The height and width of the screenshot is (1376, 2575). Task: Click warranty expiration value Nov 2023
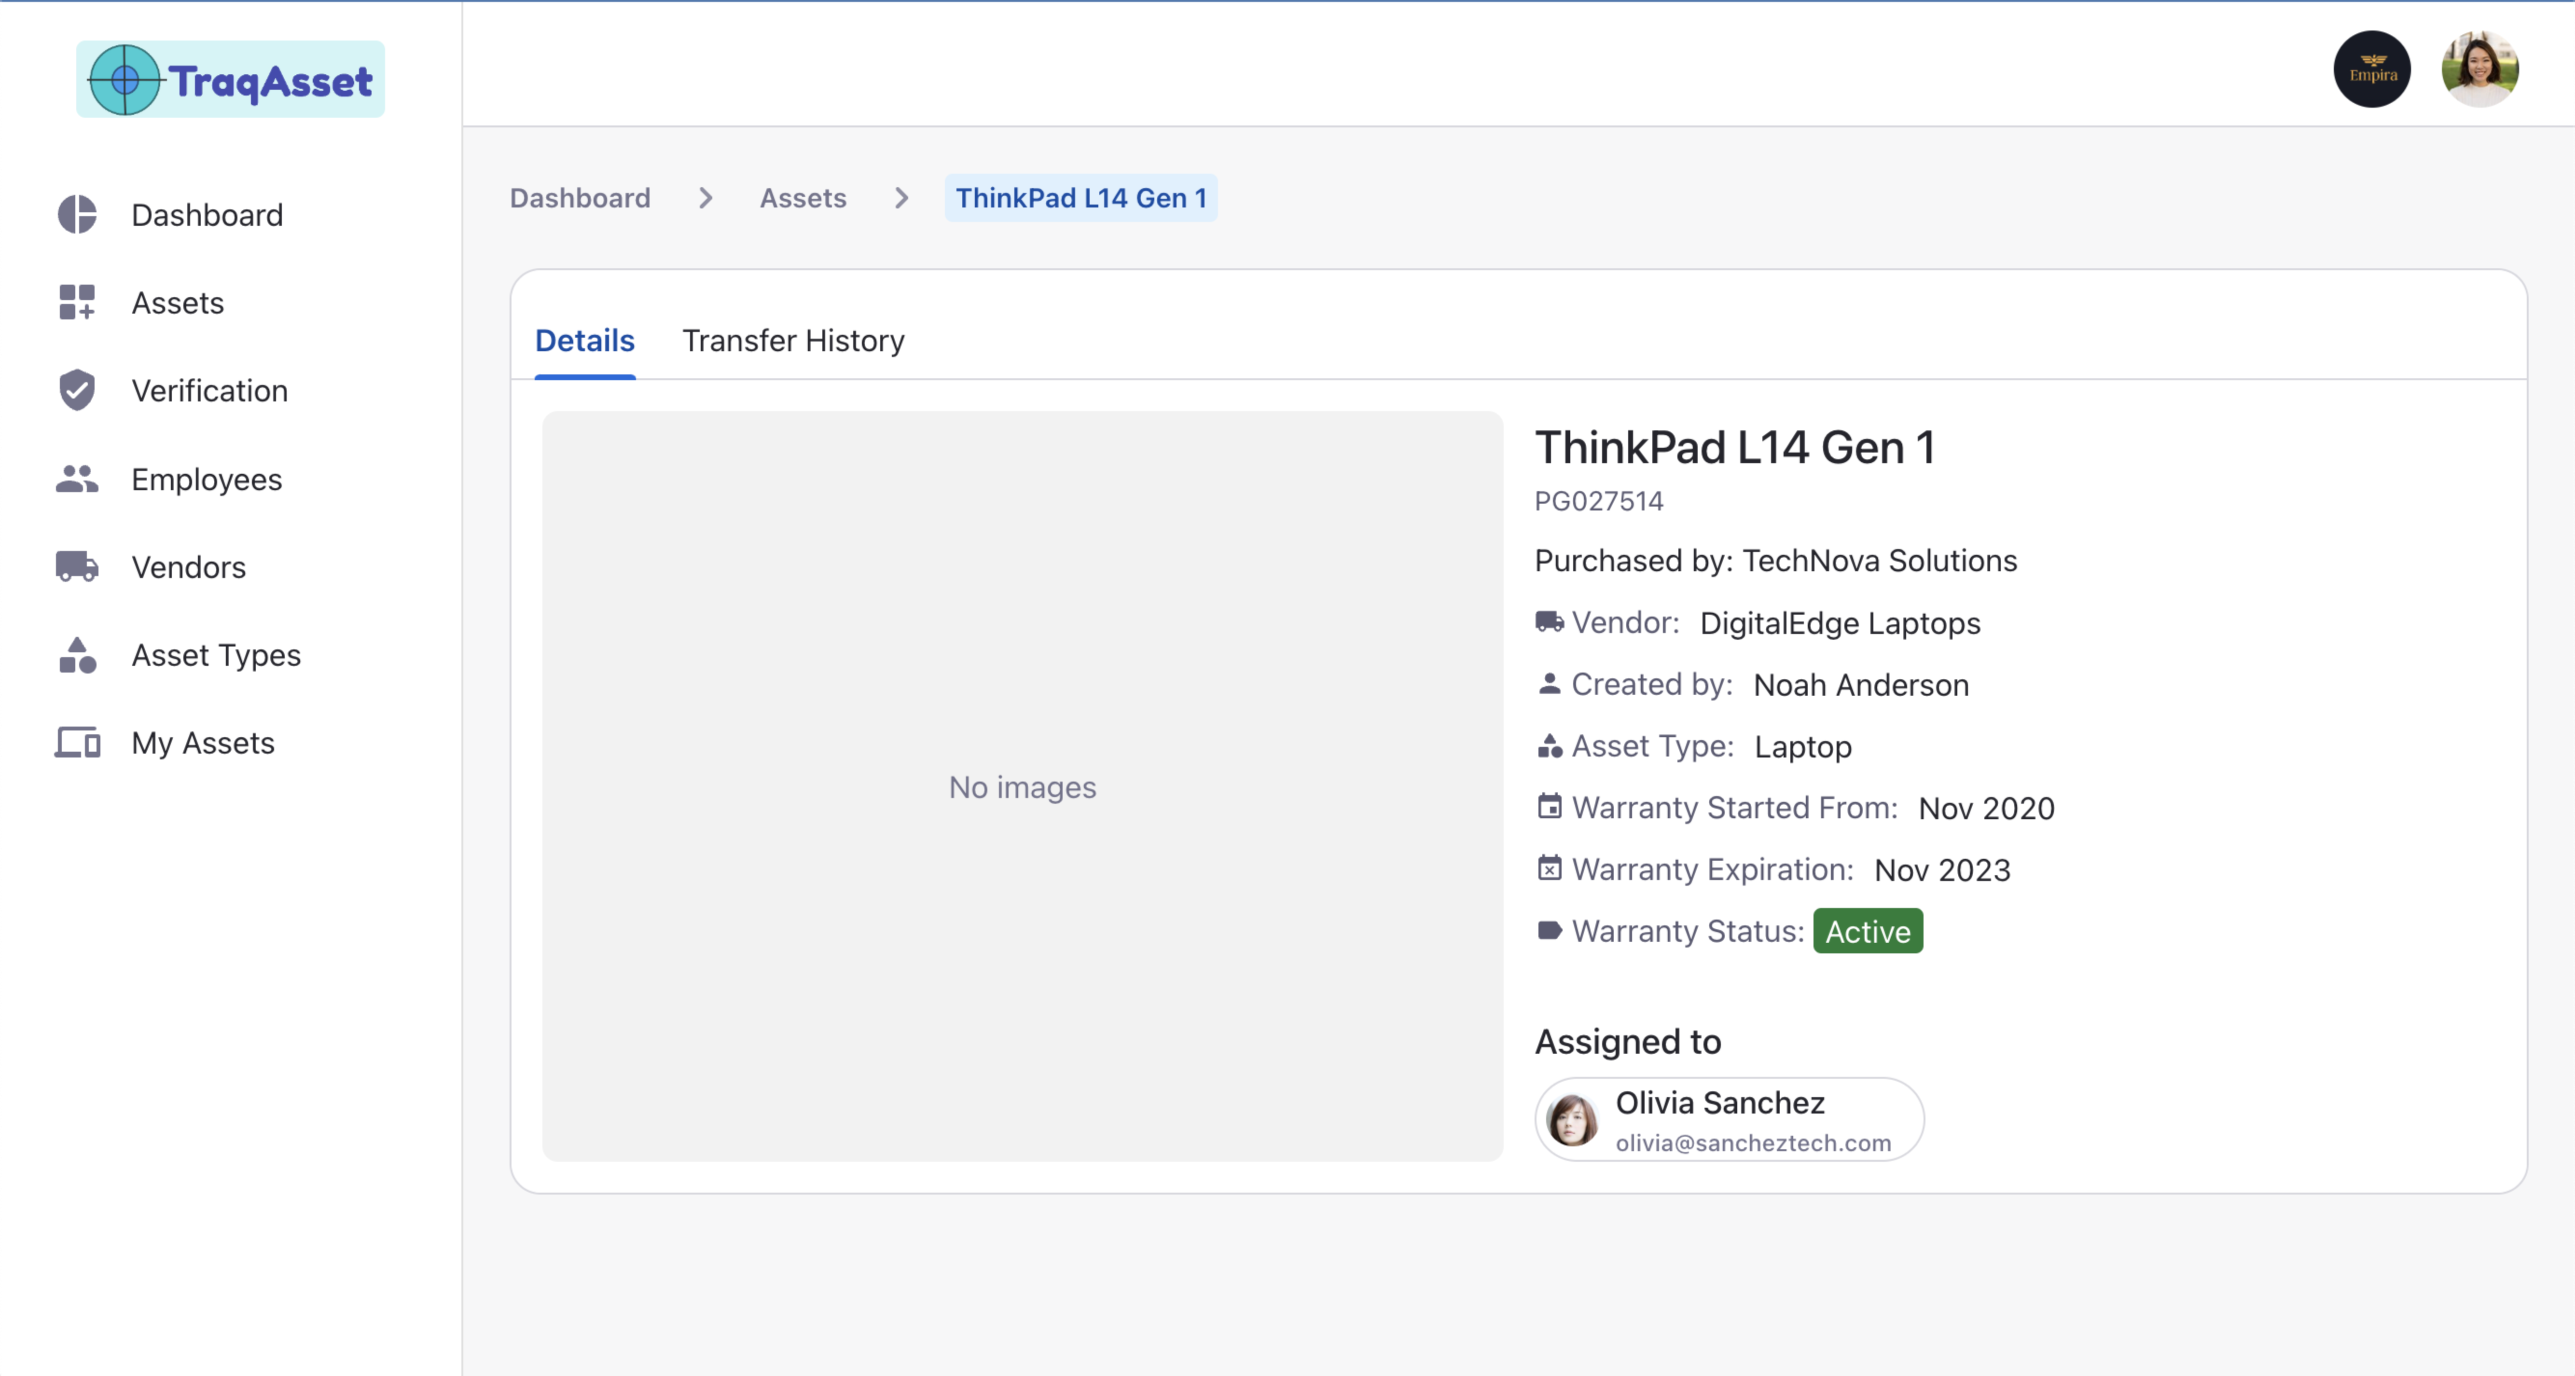coord(1942,869)
